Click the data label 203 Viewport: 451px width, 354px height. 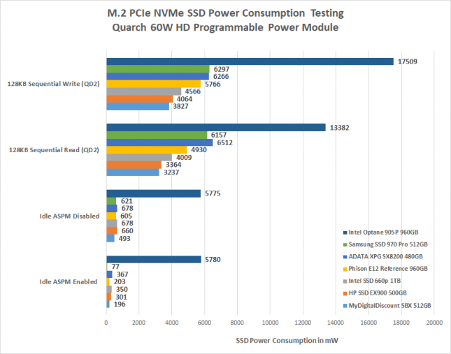(120, 281)
